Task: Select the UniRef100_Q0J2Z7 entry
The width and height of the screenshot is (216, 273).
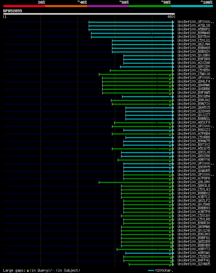Action: (x=194, y=115)
